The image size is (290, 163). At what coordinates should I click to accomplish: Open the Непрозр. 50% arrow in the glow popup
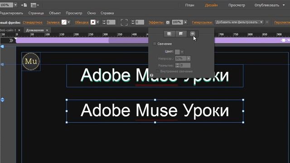pos(188,58)
